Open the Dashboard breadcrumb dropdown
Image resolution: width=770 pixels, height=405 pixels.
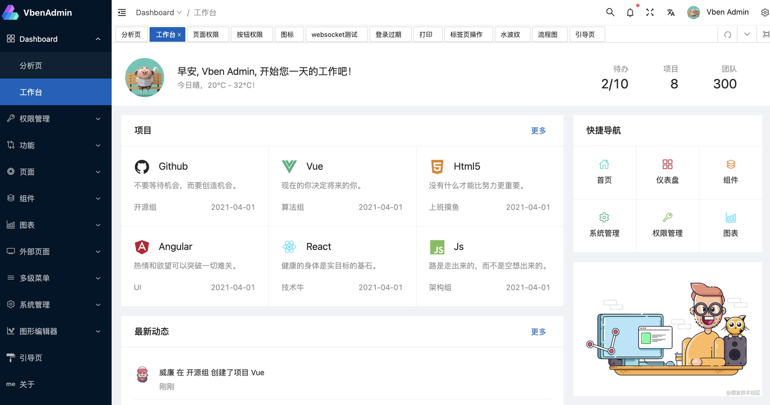click(x=159, y=12)
